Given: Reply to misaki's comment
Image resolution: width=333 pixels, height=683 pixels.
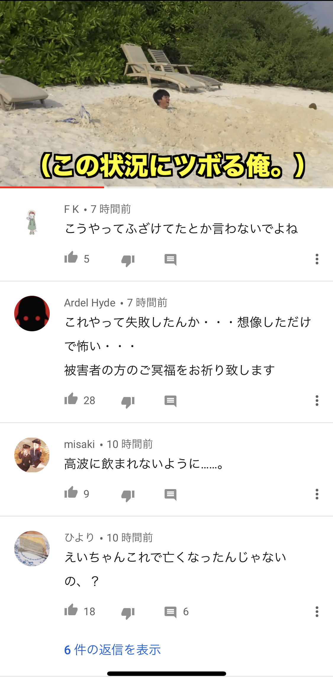Looking at the screenshot, I should (170, 495).
